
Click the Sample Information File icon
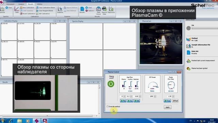point(188,46)
